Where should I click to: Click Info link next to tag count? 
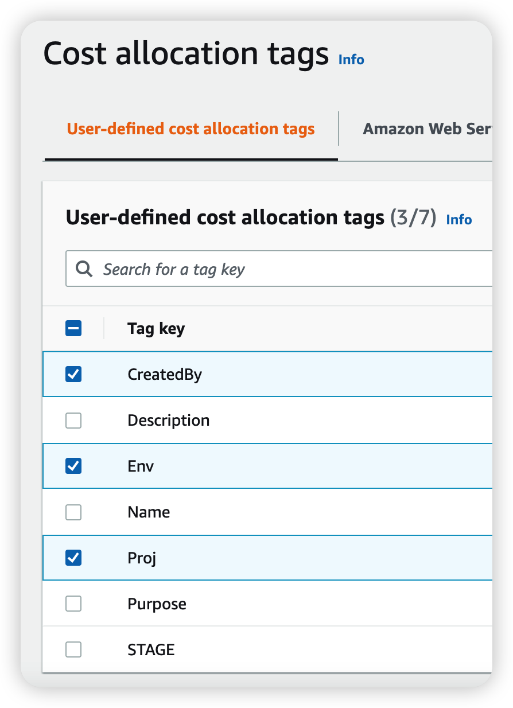coord(459,220)
